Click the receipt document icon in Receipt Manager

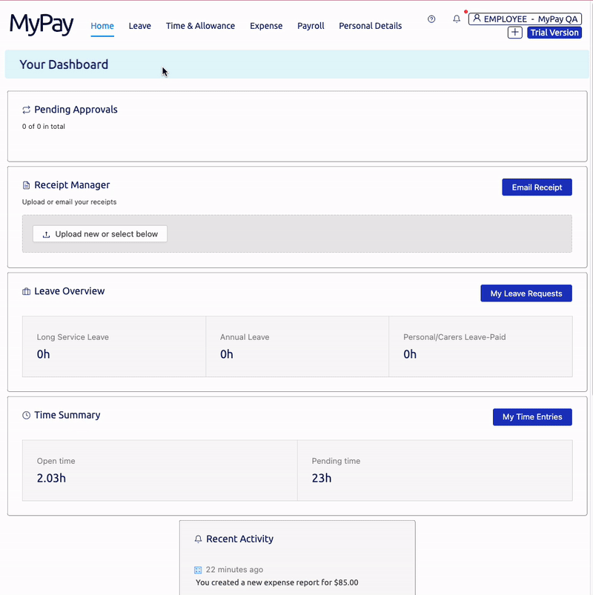click(25, 185)
